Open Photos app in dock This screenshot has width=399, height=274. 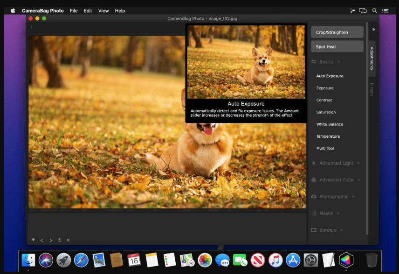[205, 260]
